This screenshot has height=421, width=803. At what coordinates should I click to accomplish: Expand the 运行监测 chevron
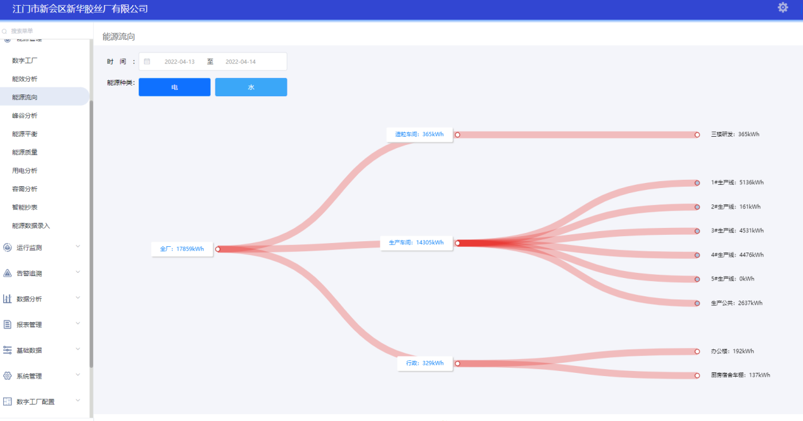78,247
